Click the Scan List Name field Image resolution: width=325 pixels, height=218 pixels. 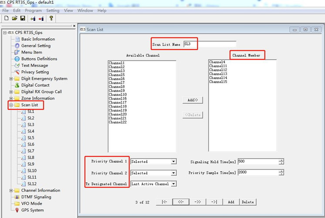[x=209, y=44]
